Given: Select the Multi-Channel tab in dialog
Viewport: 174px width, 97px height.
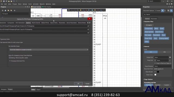Looking at the screenshot, I should (x=36, y=23).
